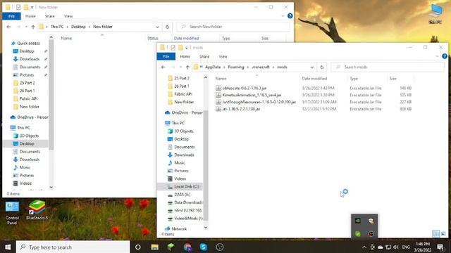Go up one level in New folder window
This screenshot has height=253, width=451.
pos(33,27)
